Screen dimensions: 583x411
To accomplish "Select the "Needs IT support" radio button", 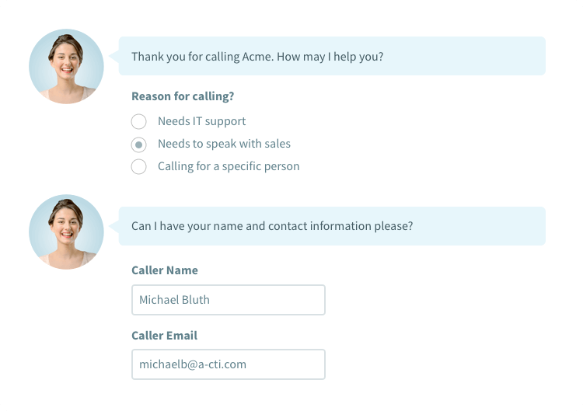I will (x=138, y=121).
